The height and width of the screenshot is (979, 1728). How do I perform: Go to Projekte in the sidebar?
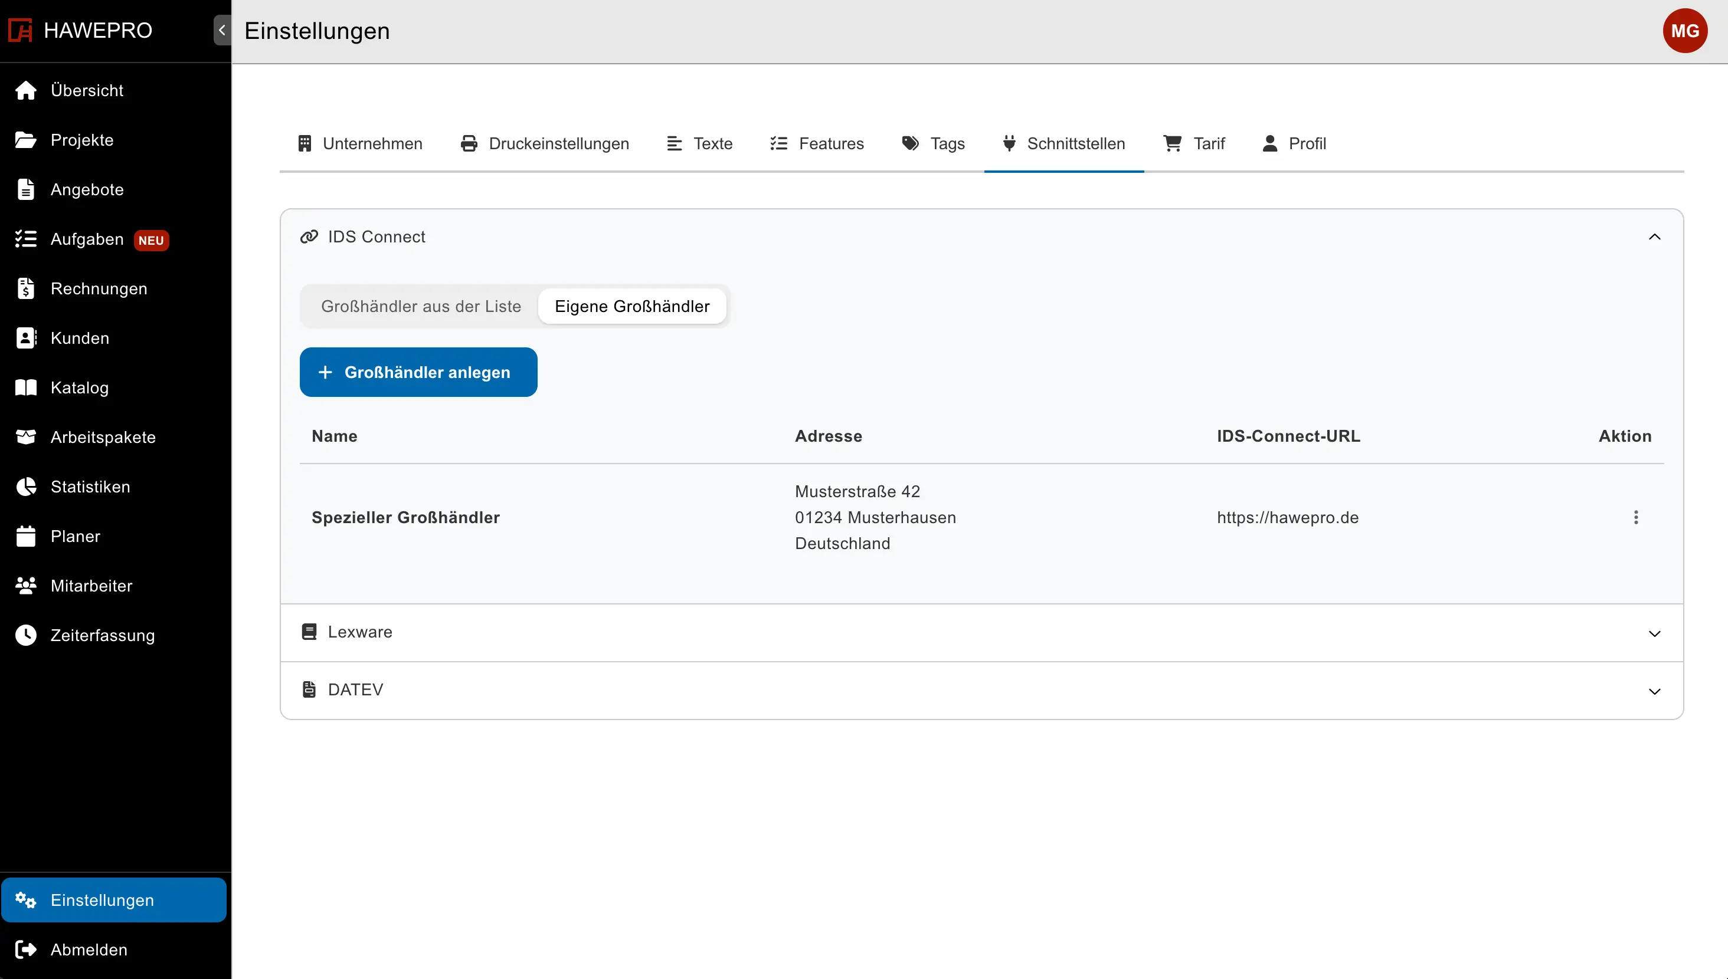114,140
